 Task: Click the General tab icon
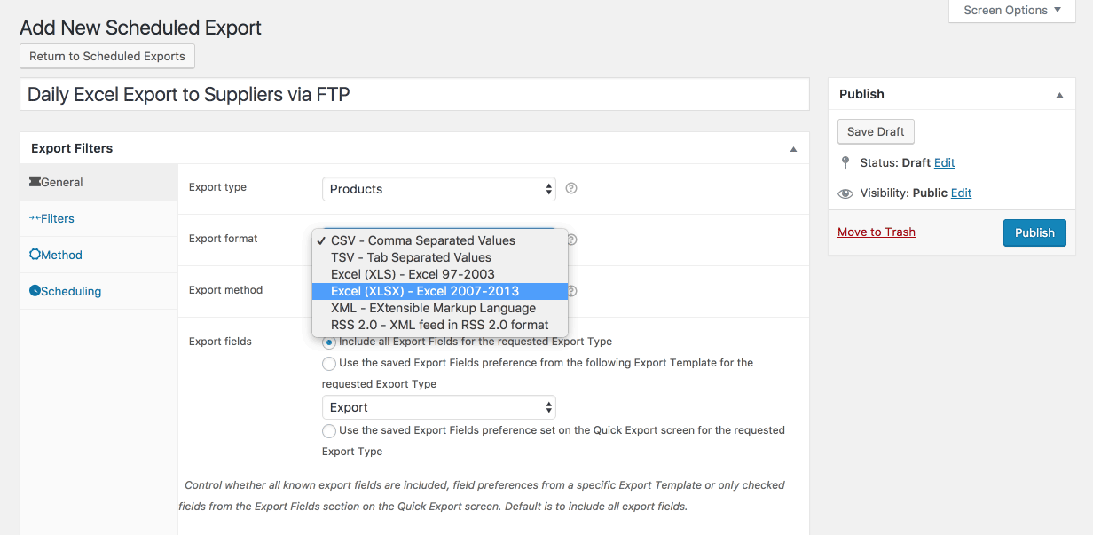click(35, 182)
